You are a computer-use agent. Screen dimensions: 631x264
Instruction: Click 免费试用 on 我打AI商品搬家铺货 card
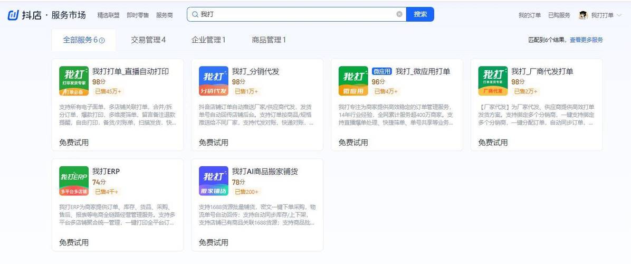point(213,243)
